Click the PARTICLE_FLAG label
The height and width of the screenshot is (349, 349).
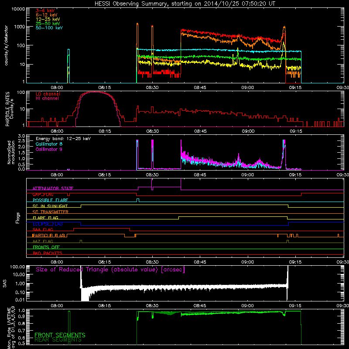click(48, 236)
